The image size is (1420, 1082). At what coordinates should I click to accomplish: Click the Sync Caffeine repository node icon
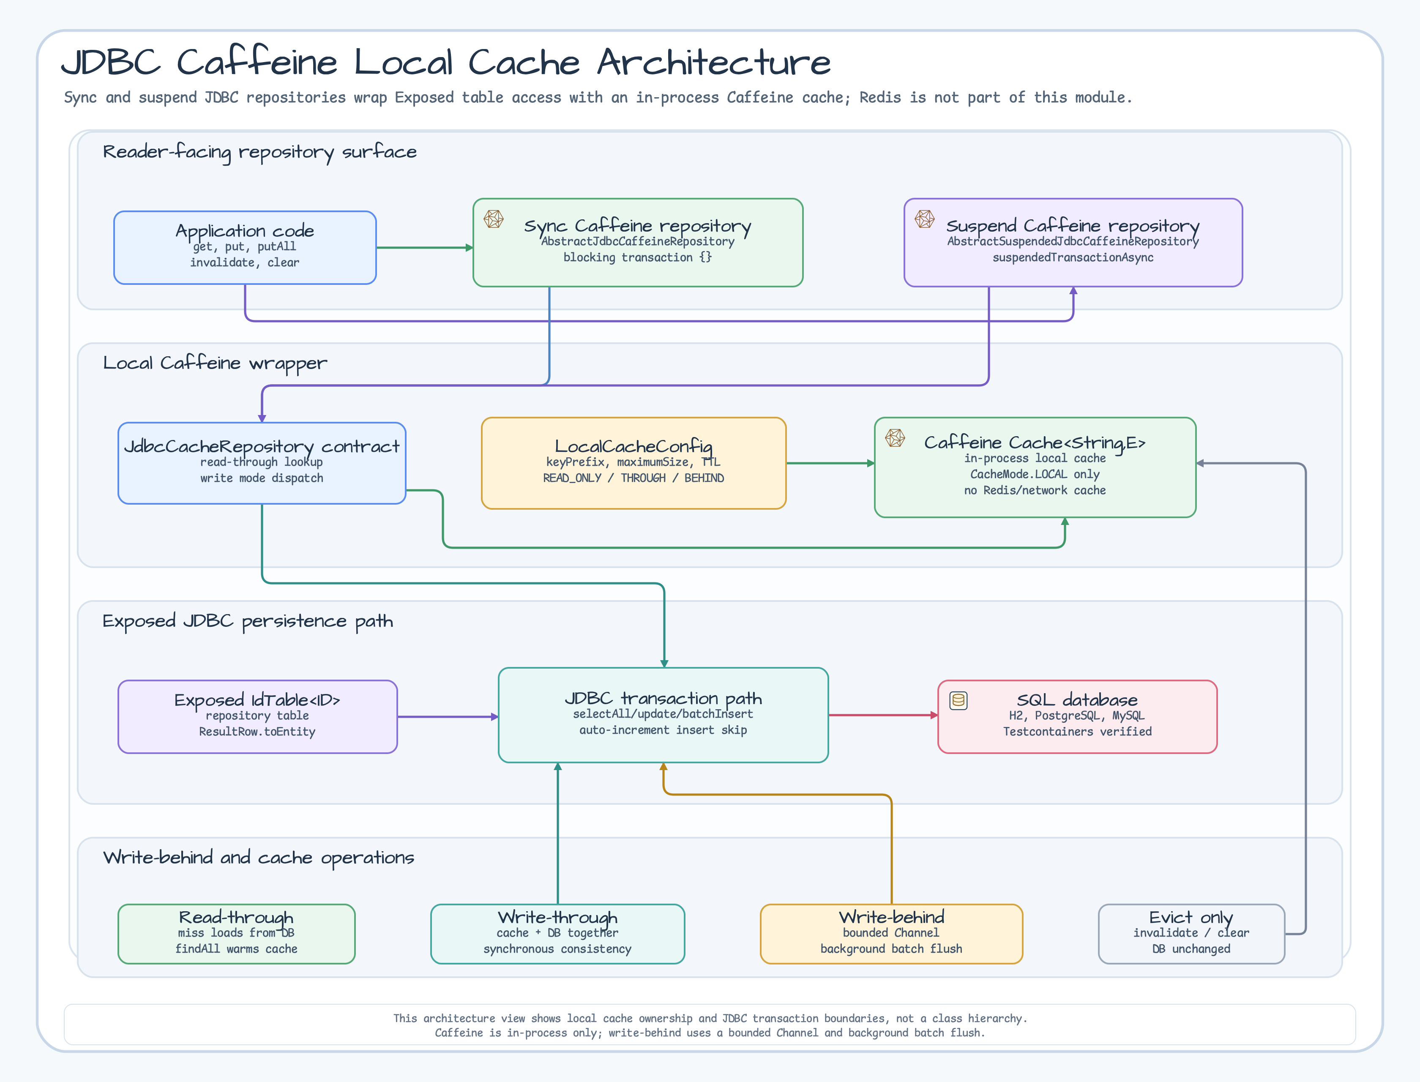(x=493, y=219)
